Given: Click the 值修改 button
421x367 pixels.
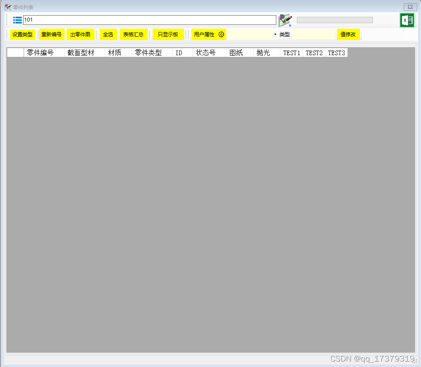Looking at the screenshot, I should (348, 34).
